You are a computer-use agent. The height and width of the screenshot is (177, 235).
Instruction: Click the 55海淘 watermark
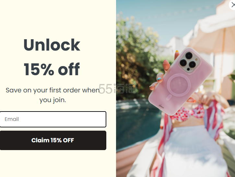(117, 88)
